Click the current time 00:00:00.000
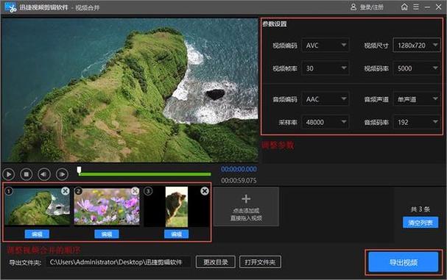Image resolution: width=447 pixels, height=280 pixels. pyautogui.click(x=239, y=169)
